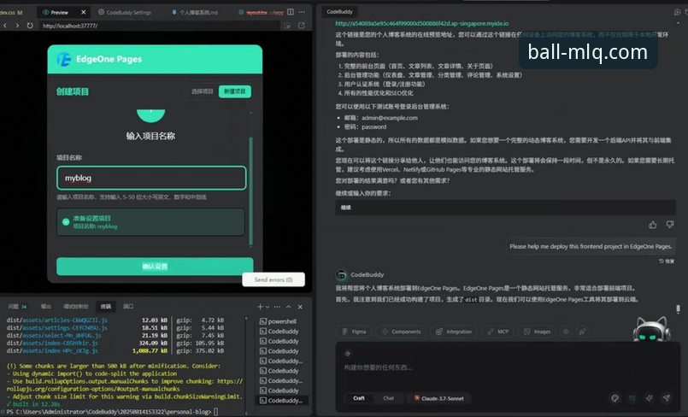
Task: Click the localhost:37777 address bar
Action: point(158,26)
